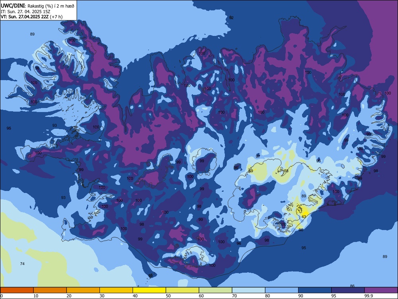The height and width of the screenshot is (299, 398).
Task: Select the light blue 80–90 legend swatch
Action: coord(282,290)
